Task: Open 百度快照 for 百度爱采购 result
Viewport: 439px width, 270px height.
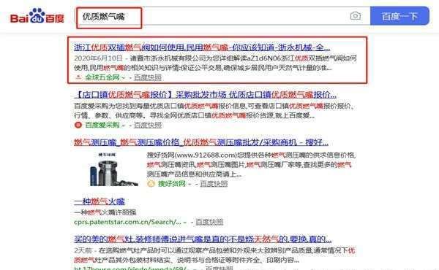Action: pos(148,125)
